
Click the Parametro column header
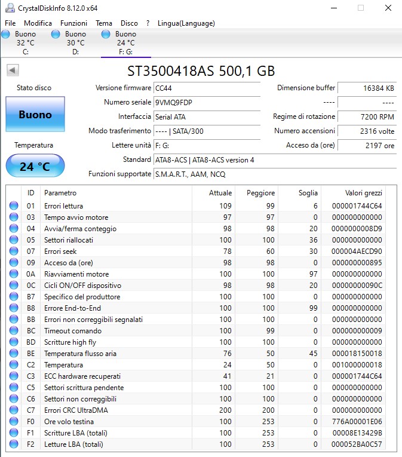click(x=116, y=192)
